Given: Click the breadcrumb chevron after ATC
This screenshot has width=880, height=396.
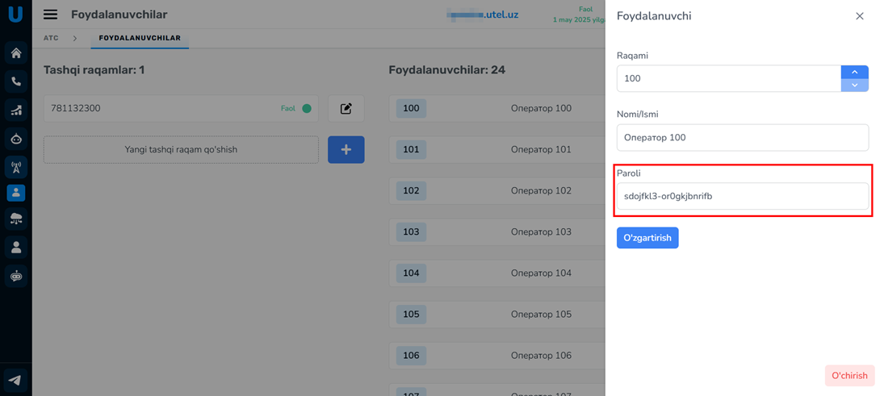Looking at the screenshot, I should coord(75,38).
